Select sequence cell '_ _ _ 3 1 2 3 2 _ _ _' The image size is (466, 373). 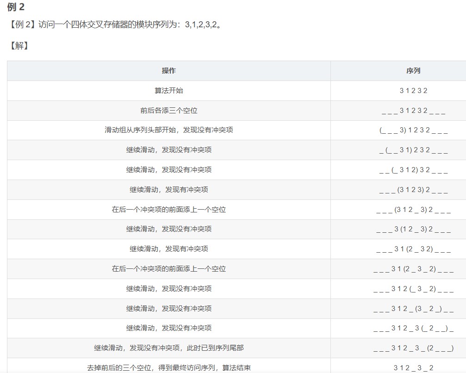(413, 111)
